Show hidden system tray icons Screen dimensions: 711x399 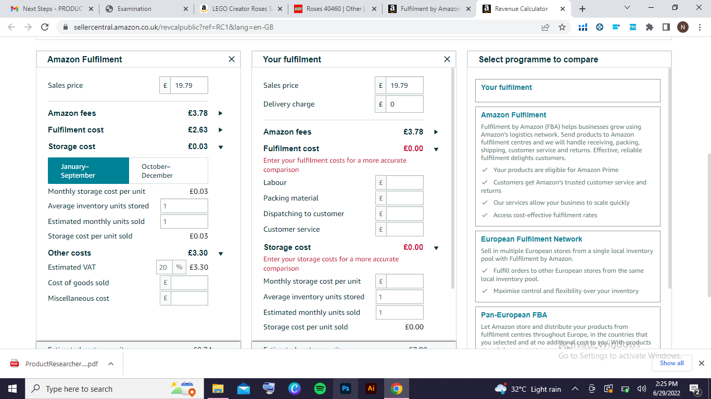575,389
